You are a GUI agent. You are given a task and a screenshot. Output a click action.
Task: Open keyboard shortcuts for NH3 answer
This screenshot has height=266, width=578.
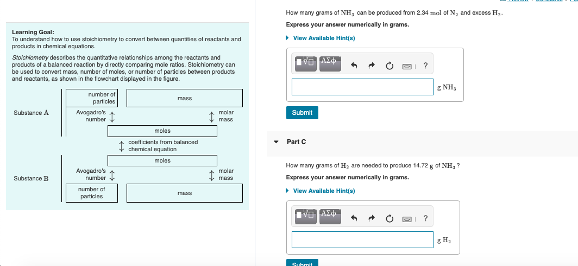tap(407, 66)
